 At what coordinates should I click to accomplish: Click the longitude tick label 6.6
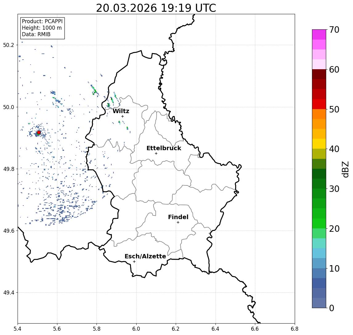(255, 329)
